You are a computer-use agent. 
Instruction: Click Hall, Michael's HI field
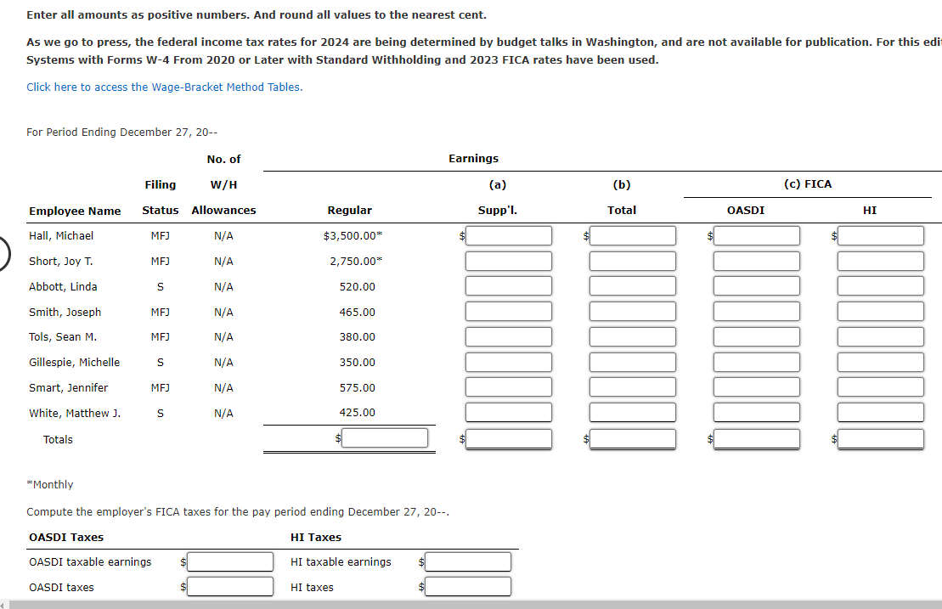point(880,235)
